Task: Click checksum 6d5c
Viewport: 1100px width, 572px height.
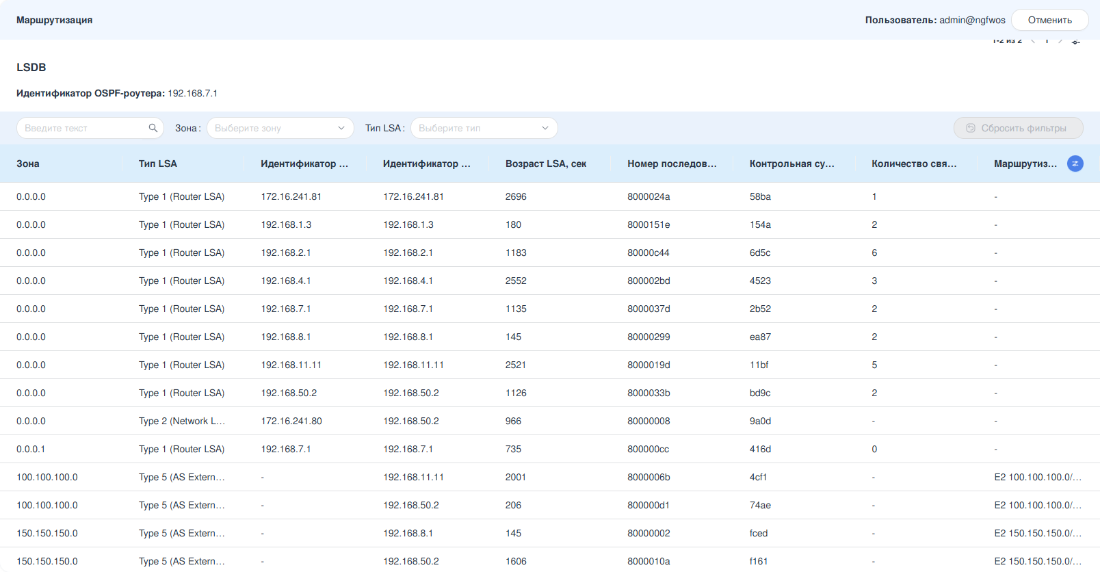Action: tap(760, 252)
